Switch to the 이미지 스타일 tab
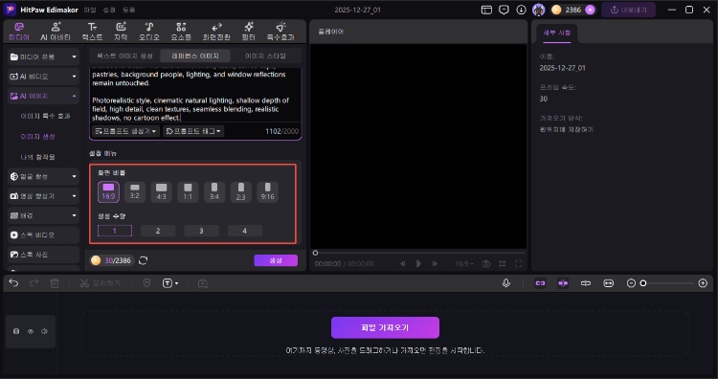Screen dimensions: 718x379 coord(265,56)
